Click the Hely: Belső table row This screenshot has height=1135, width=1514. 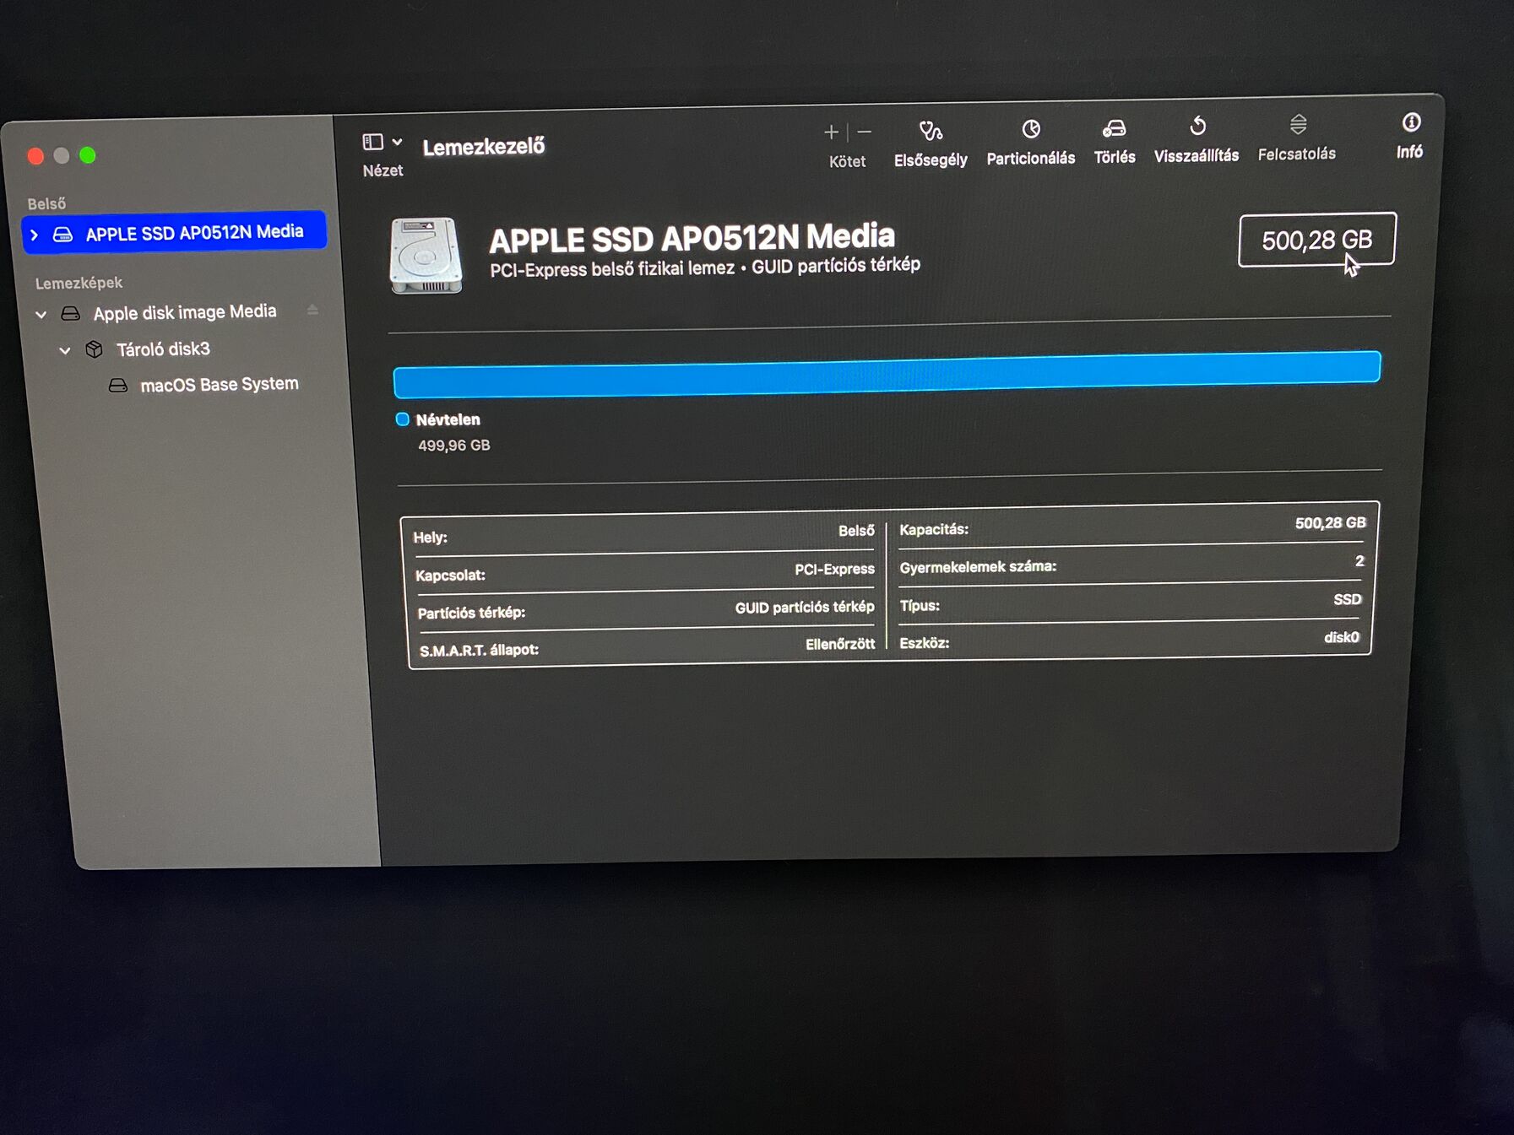pyautogui.click(x=643, y=533)
